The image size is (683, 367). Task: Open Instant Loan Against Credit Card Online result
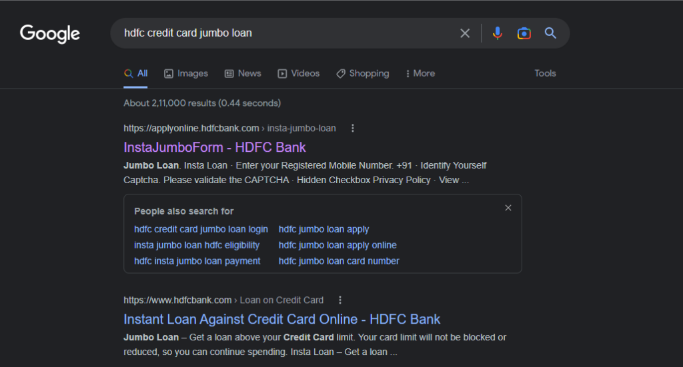(x=282, y=319)
